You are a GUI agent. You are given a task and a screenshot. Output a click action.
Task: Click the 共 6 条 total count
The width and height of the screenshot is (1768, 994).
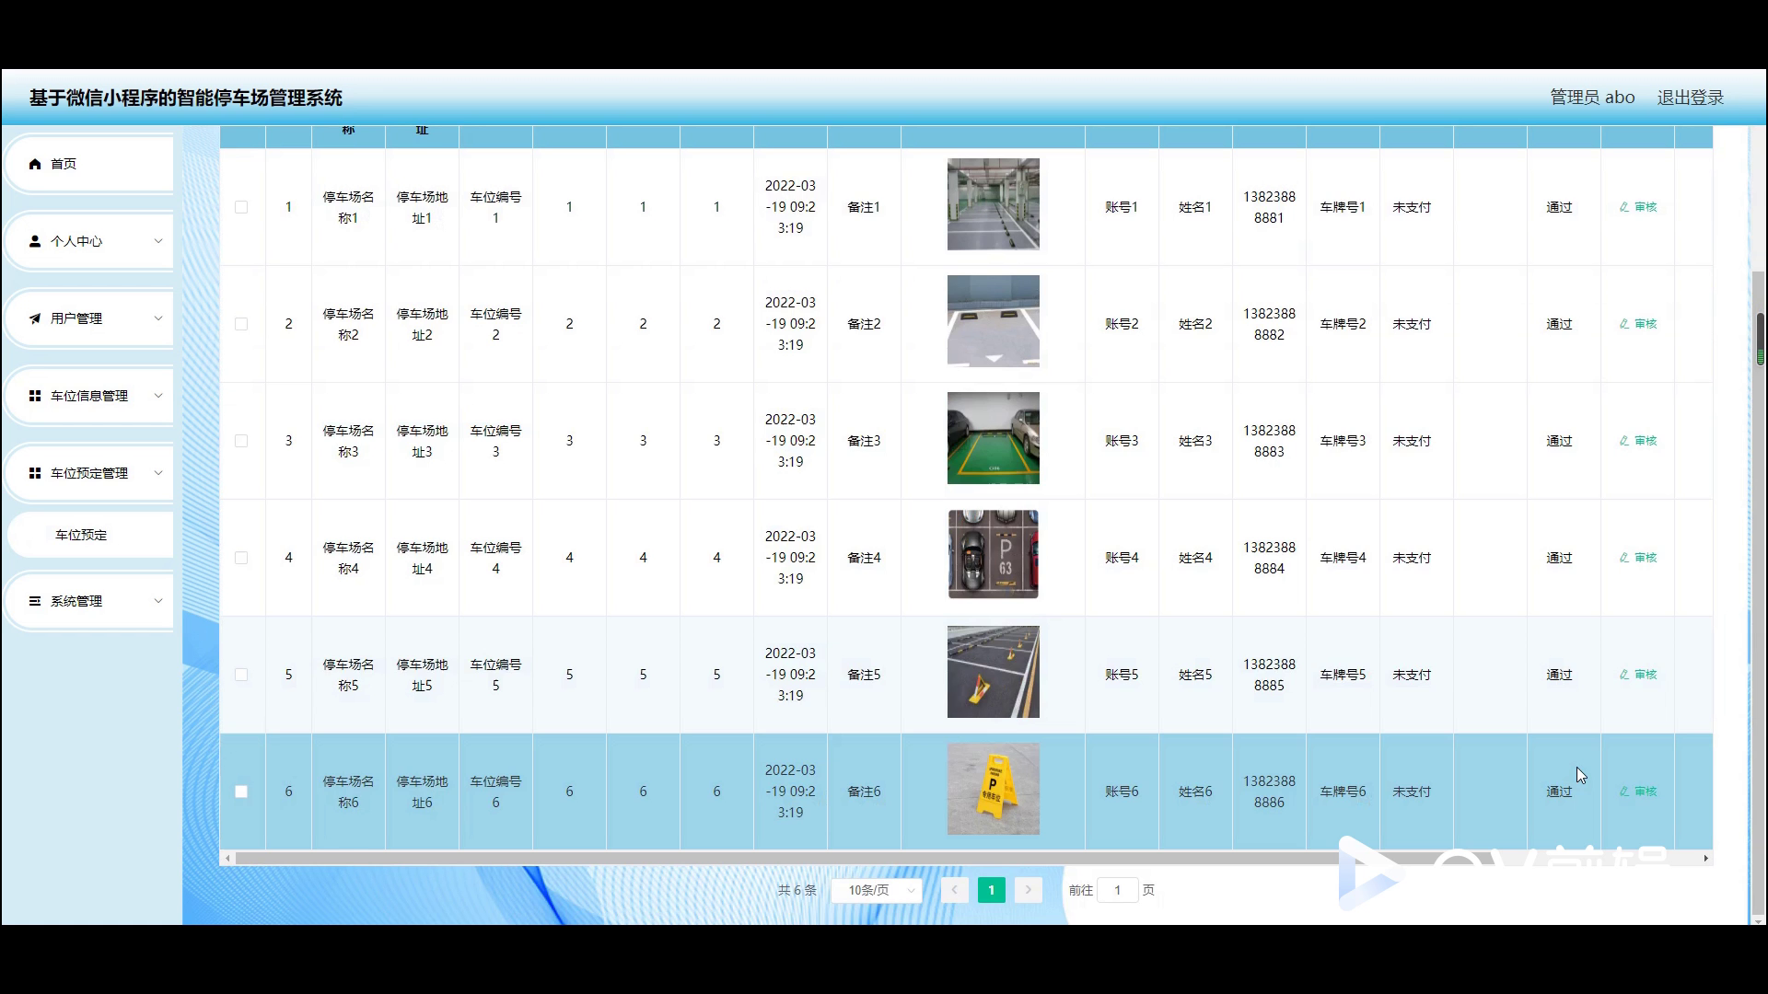pos(797,890)
